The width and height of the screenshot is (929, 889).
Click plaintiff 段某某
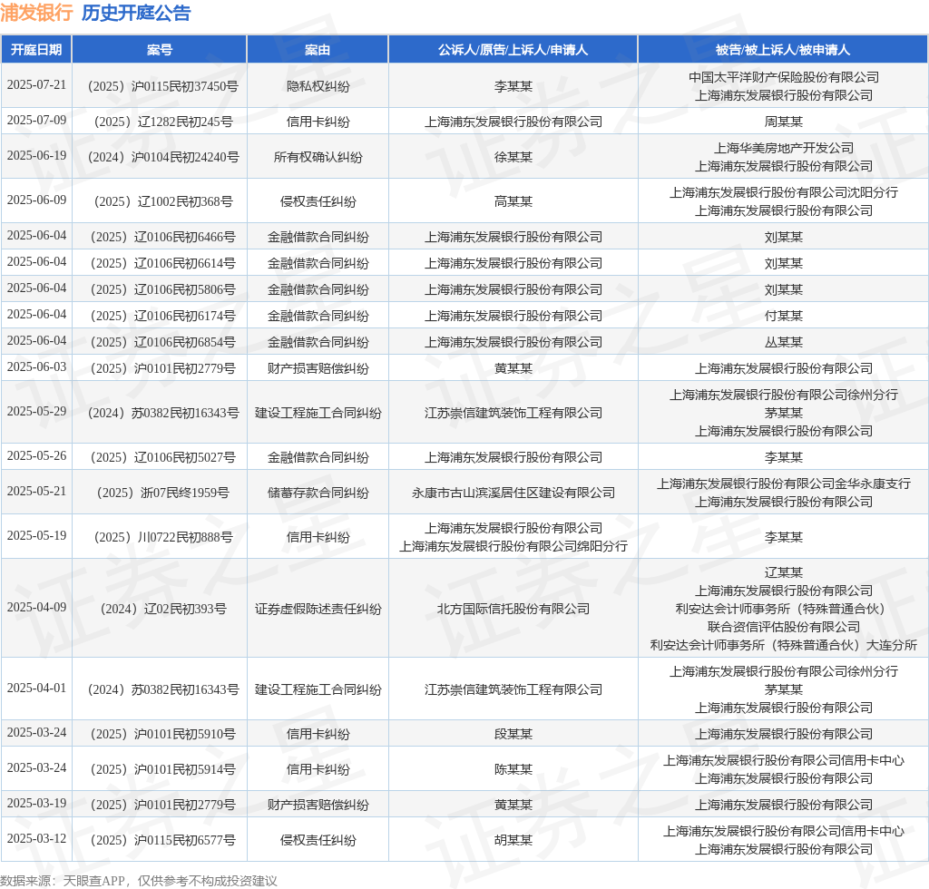(x=513, y=735)
